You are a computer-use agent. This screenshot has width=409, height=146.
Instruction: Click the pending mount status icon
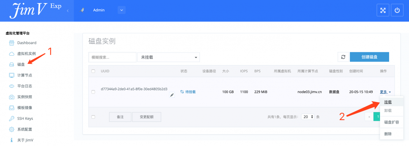pyautogui.click(x=182, y=92)
